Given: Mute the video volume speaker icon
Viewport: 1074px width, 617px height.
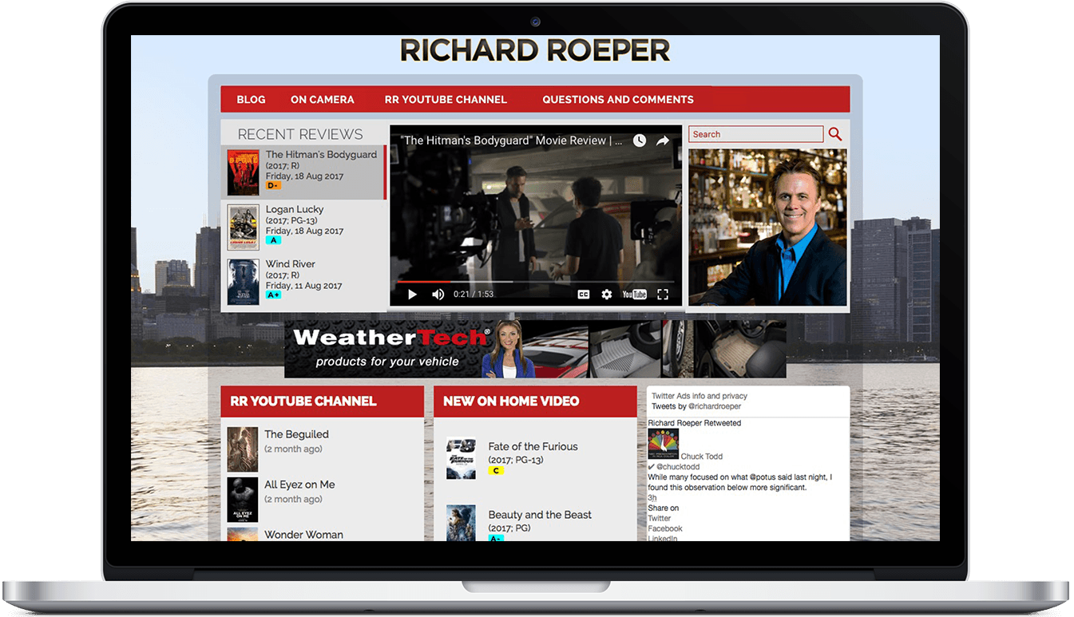Looking at the screenshot, I should coord(438,295).
